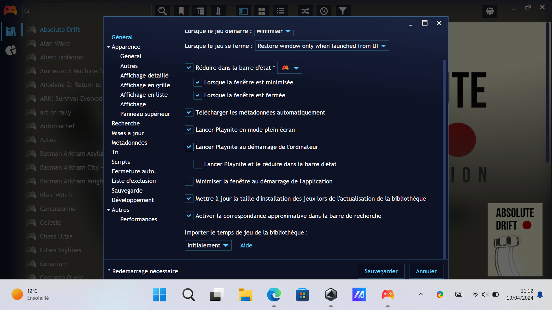552x310 pixels.
Task: Click the search magnifier toolbar icon
Action: pyautogui.click(x=162, y=11)
